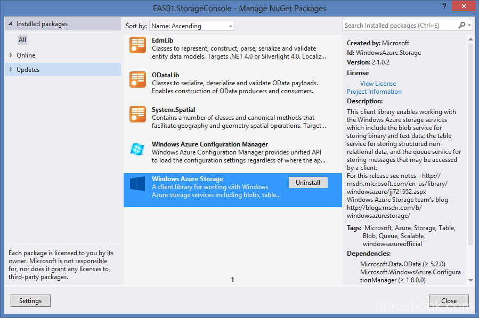Open the Project Information link
This screenshot has width=479, height=318.
[374, 92]
